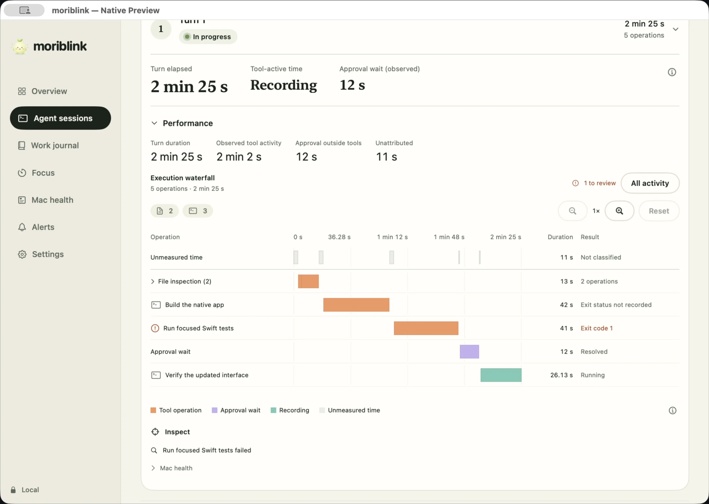The width and height of the screenshot is (709, 504).
Task: Click the 5 operations summary text
Action: click(644, 36)
